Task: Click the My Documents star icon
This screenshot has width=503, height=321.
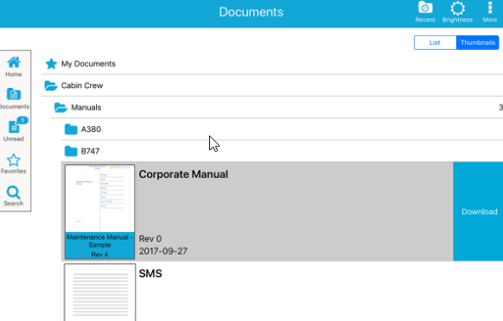Action: click(51, 64)
